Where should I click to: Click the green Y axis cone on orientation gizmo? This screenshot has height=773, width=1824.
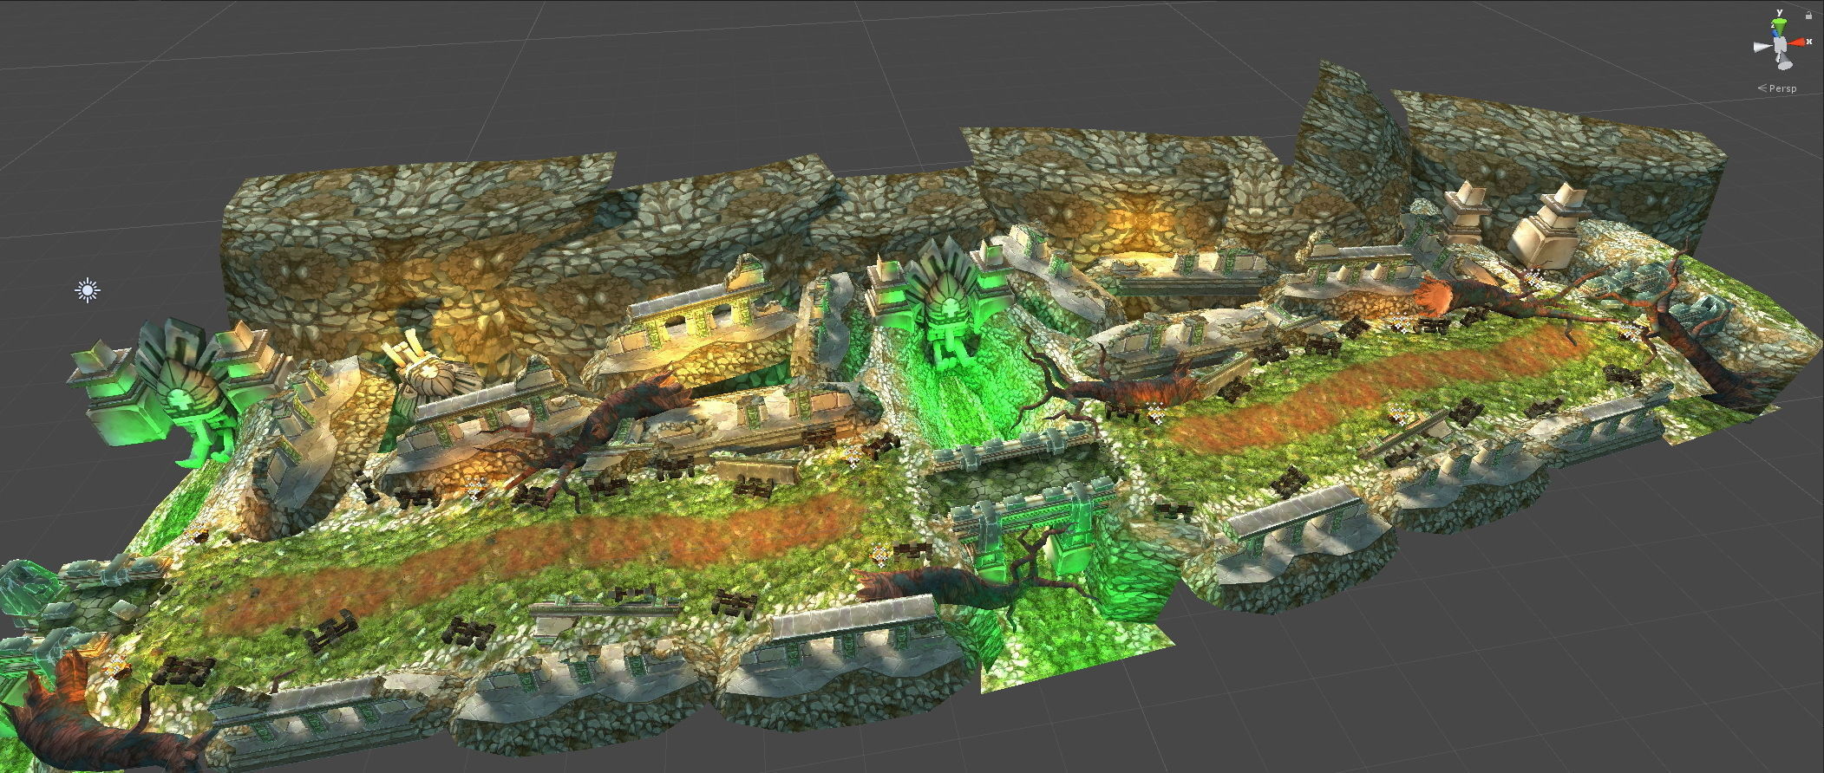point(1780,27)
